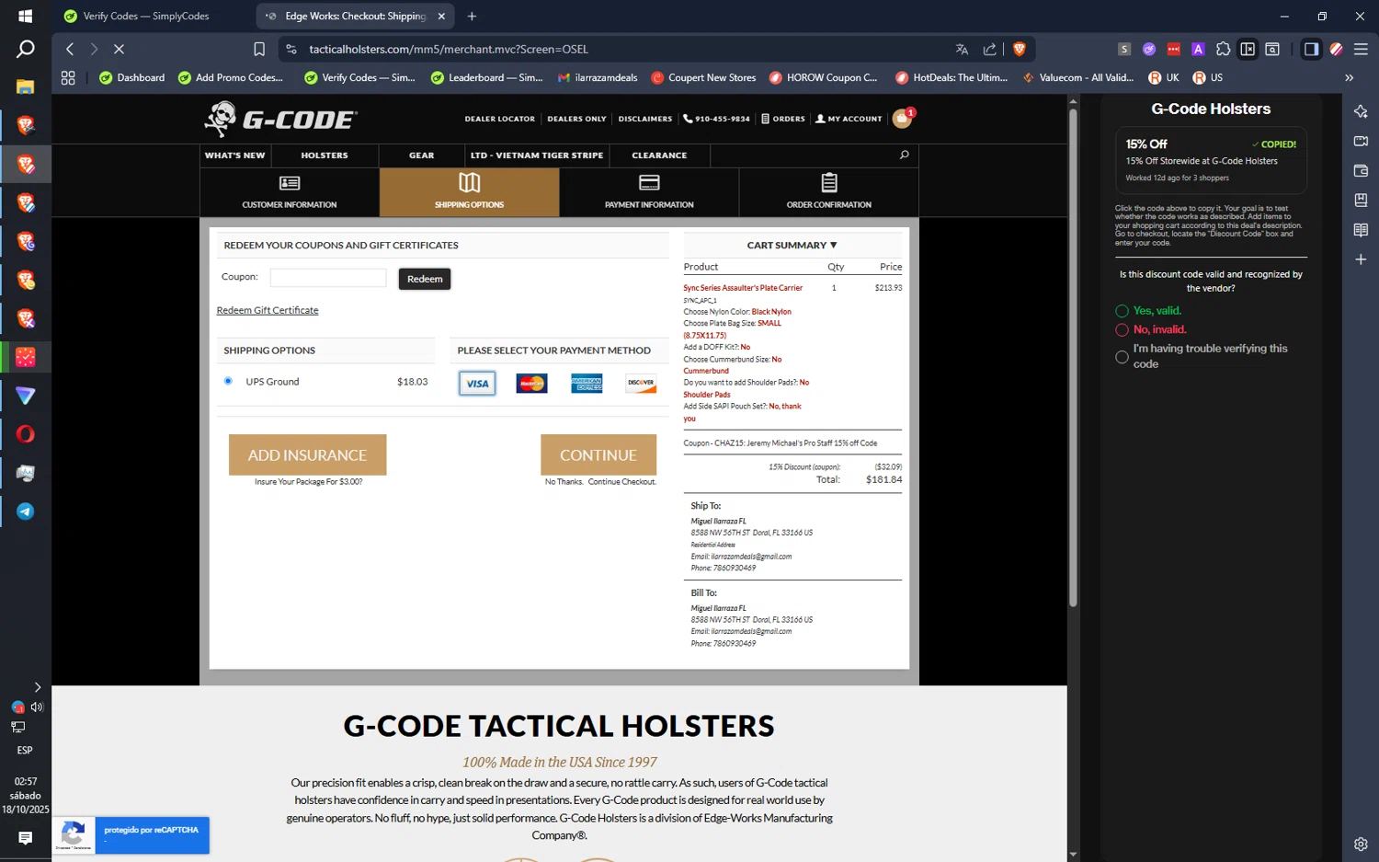Add a new item to sidebar with plus
The width and height of the screenshot is (1379, 862).
pos(1361,259)
